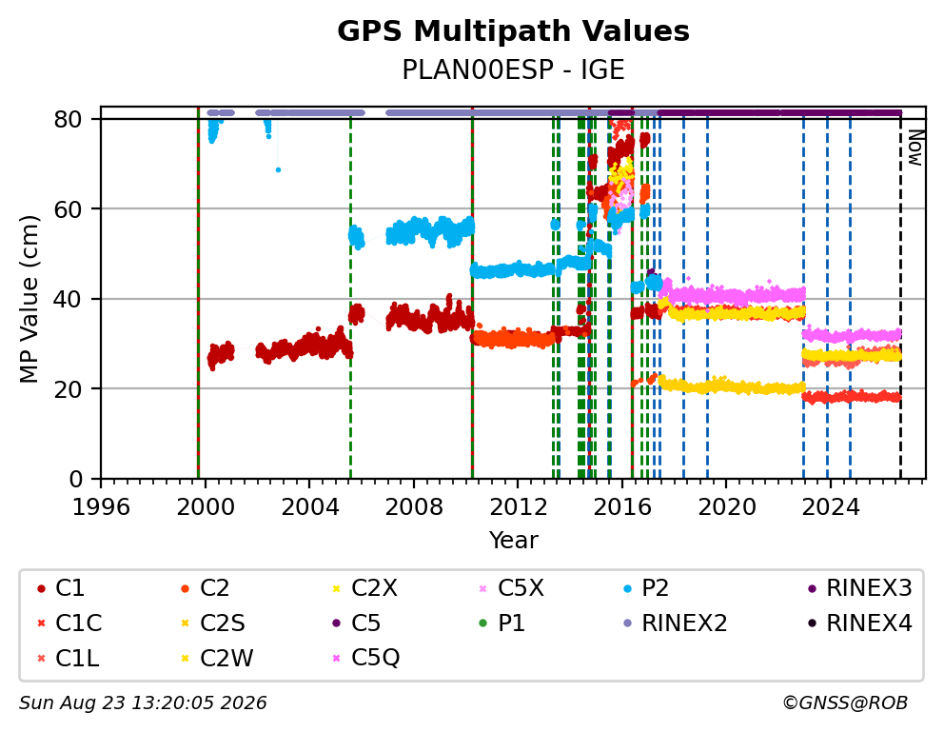Select the C2S legend entry
This screenshot has width=944, height=732.
(214, 623)
